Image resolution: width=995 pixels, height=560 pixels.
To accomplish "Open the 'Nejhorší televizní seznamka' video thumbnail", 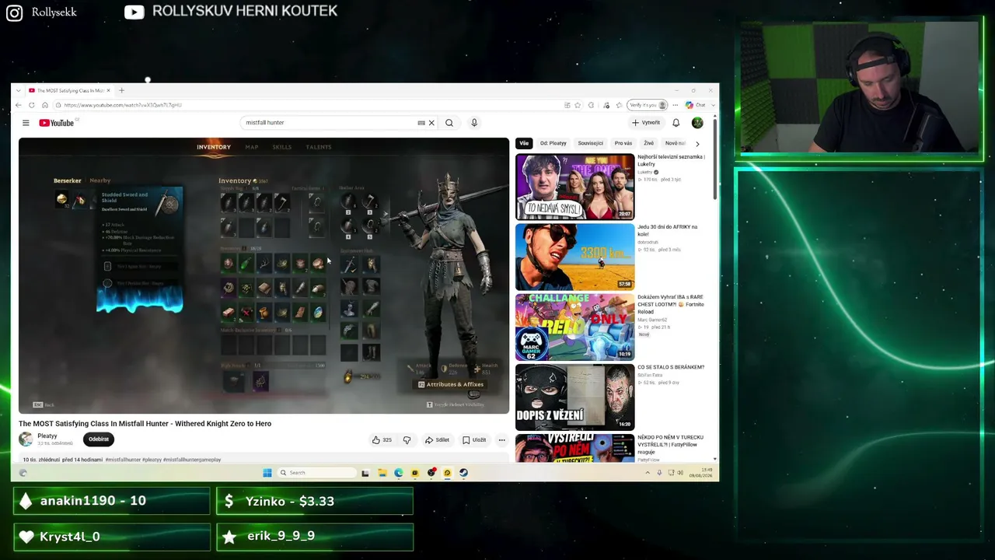I will [x=574, y=187].
